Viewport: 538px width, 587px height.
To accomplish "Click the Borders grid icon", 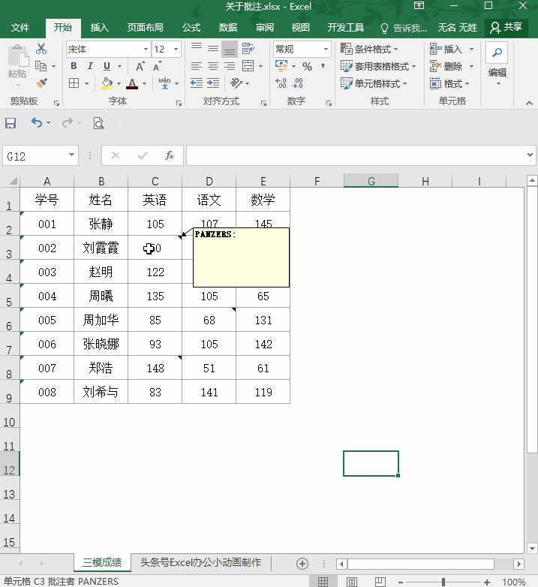I will click(74, 83).
